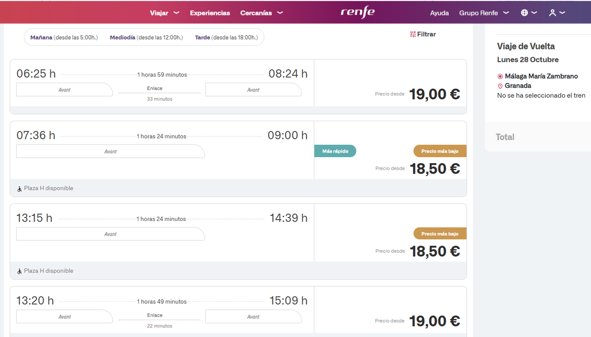The image size is (591, 337).
Task: Open the Filtrar options
Action: 422,34
